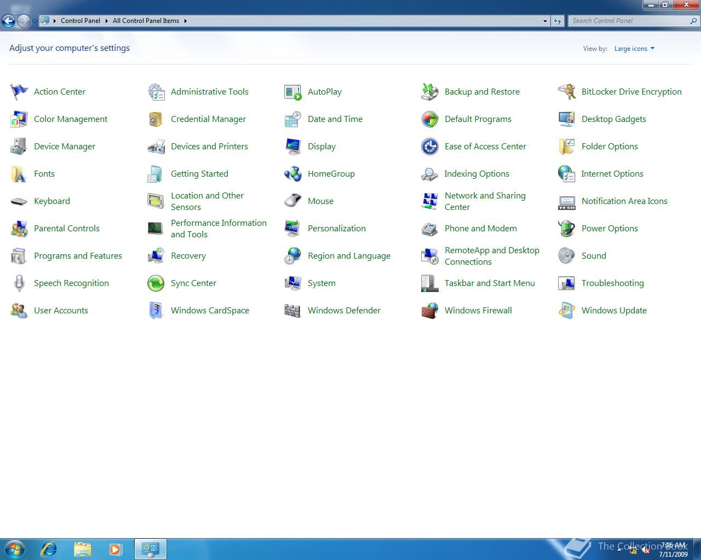Viewport: 701px width, 560px height.
Task: Open the Parental Controls icon
Action: (x=19, y=229)
